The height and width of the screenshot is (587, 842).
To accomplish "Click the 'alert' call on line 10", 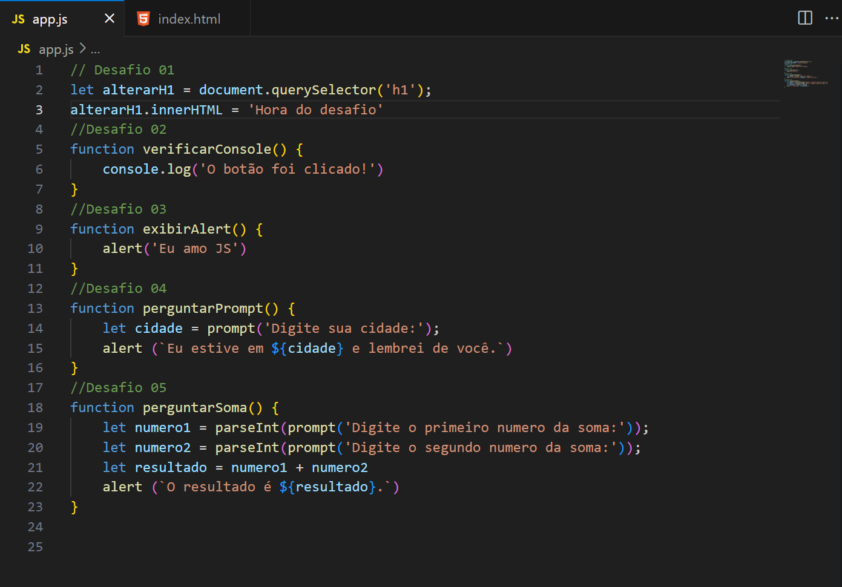I will (x=122, y=249).
